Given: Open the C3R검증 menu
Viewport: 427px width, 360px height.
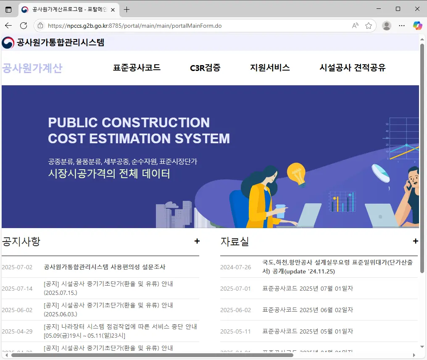Looking at the screenshot, I should (x=205, y=68).
